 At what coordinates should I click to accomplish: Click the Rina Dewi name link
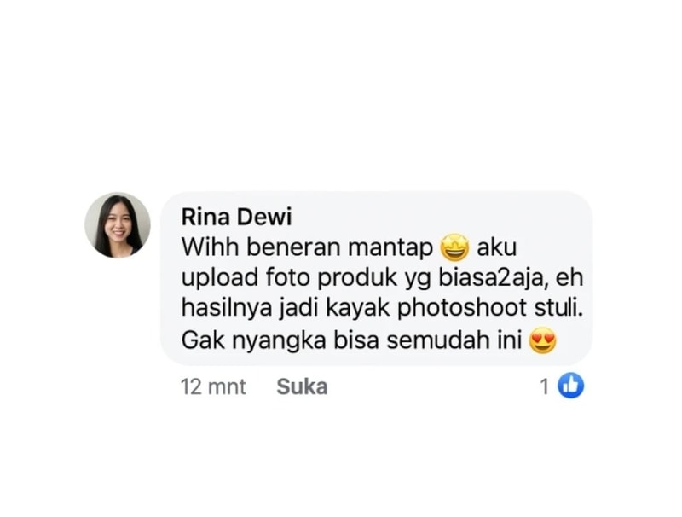click(x=236, y=217)
